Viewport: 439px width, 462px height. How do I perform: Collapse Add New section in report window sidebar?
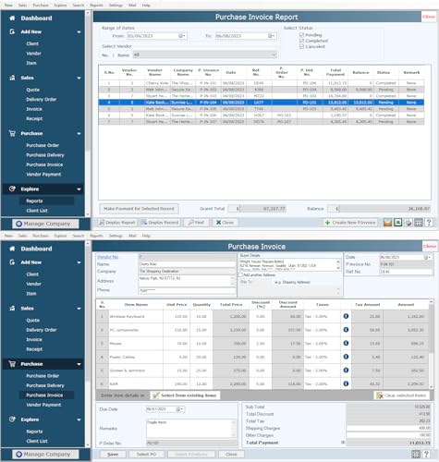[x=79, y=32]
